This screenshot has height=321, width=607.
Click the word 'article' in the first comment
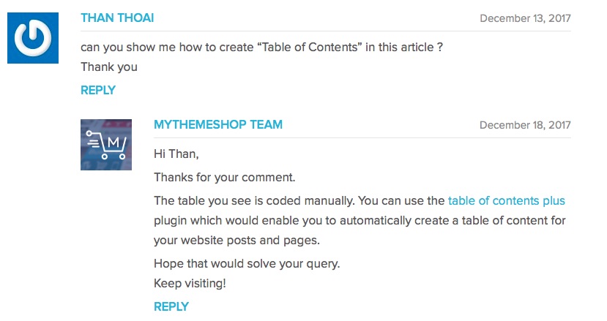pyautogui.click(x=417, y=48)
